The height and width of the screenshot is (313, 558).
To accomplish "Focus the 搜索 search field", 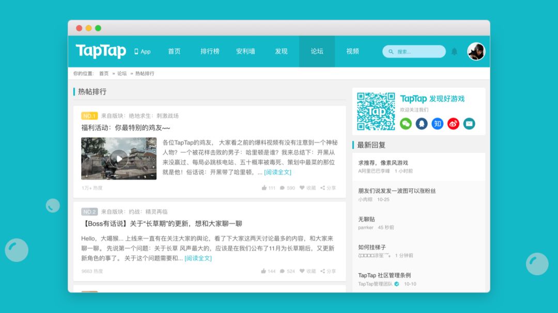I will pos(414,52).
